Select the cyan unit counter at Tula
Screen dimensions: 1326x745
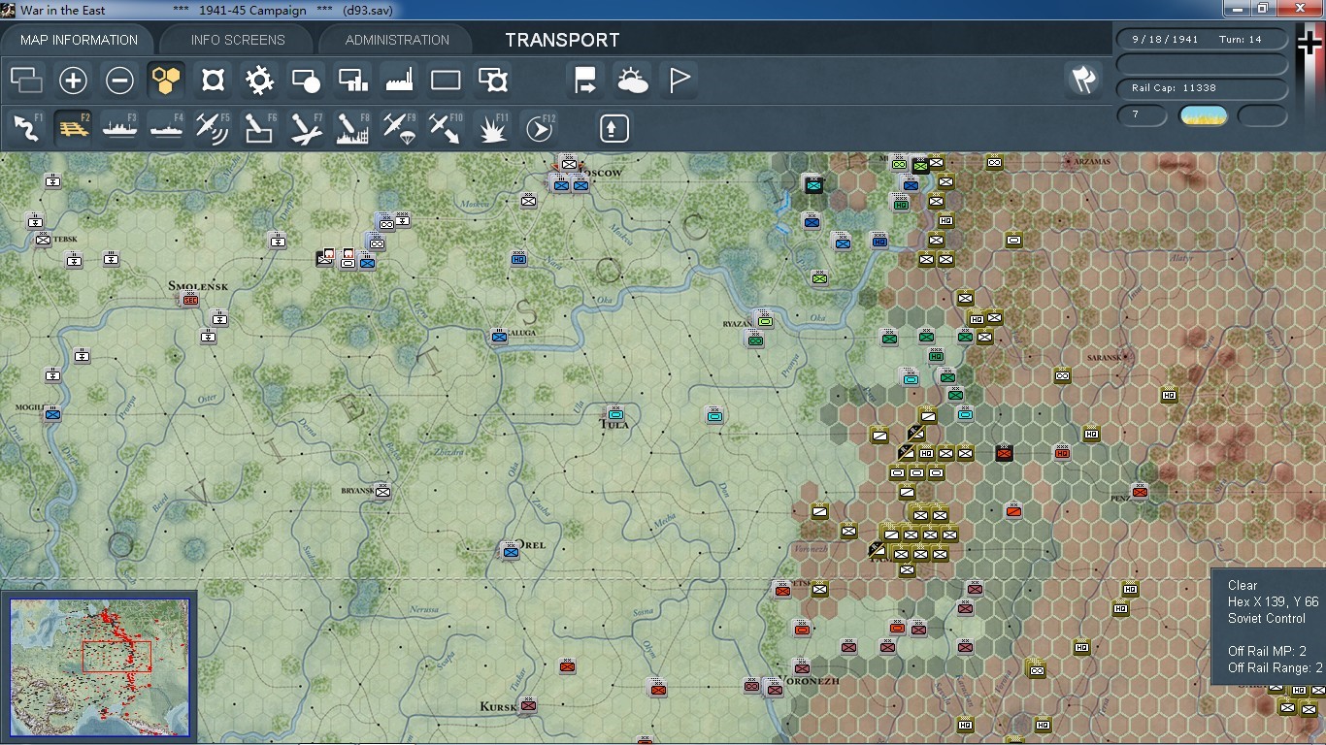coord(614,413)
